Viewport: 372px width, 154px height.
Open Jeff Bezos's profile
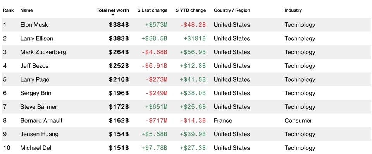click(34, 66)
